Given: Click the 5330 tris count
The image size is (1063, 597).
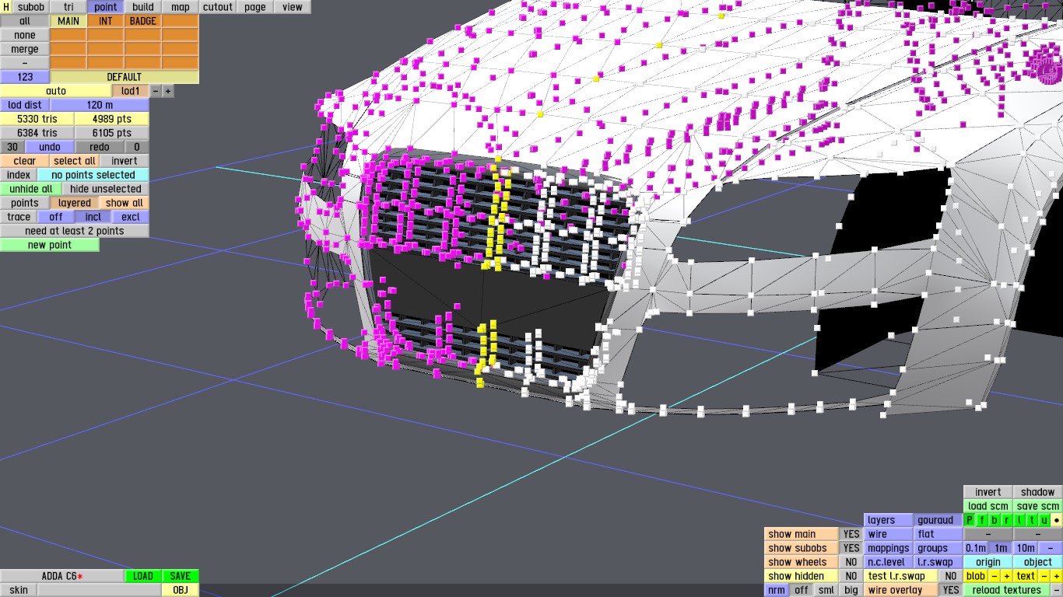Looking at the screenshot, I should point(37,119).
